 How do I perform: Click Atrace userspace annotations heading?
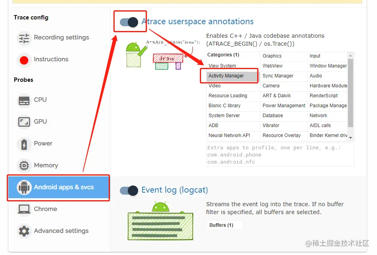point(197,21)
